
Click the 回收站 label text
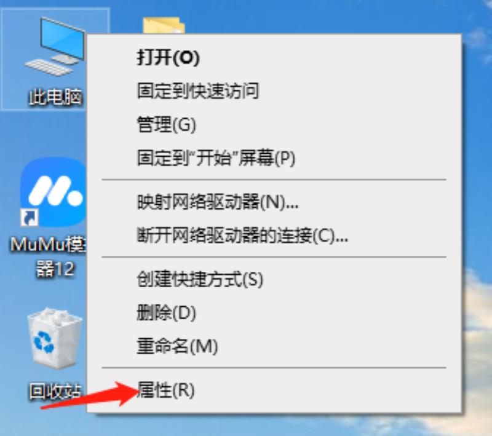[x=55, y=391]
